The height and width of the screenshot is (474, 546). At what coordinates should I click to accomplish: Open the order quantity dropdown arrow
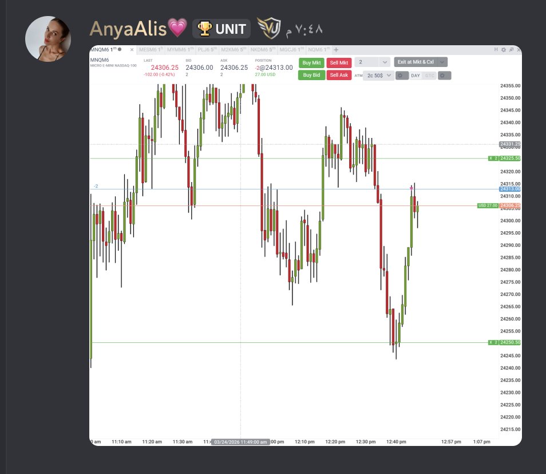coord(385,62)
